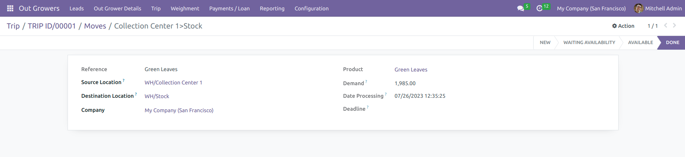This screenshot has width=685, height=157.
Task: Select the Available status stage
Action: (640, 43)
